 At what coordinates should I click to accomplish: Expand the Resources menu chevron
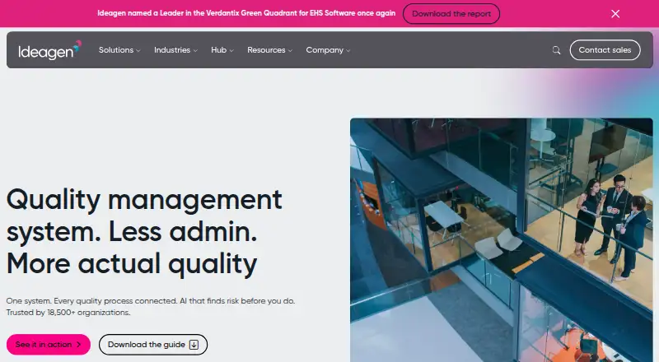[290, 51]
